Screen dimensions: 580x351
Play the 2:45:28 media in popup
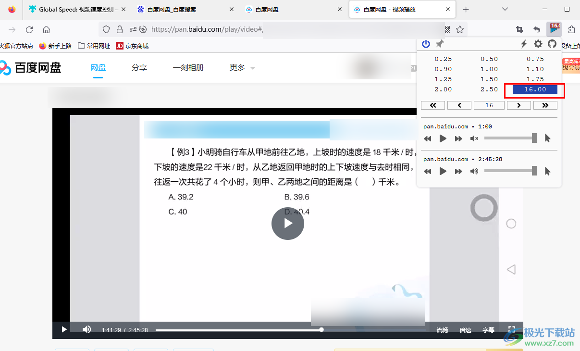tap(443, 171)
